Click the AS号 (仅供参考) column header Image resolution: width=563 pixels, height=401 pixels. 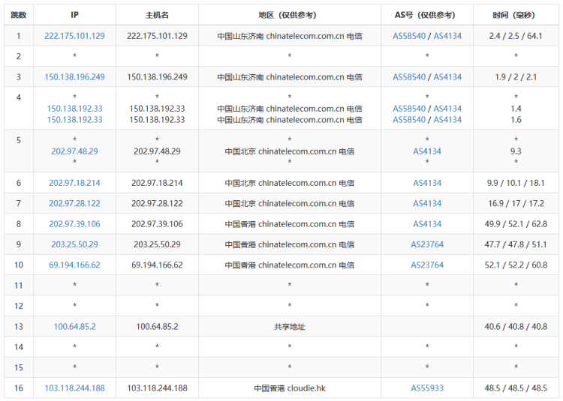(427, 15)
